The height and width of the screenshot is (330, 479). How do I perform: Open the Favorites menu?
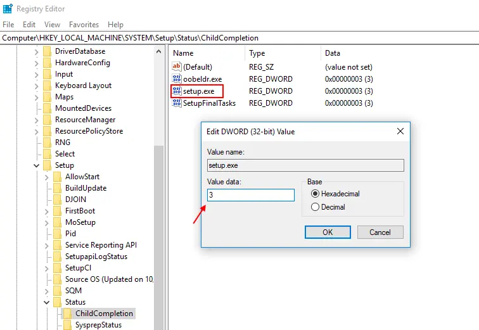tap(84, 25)
